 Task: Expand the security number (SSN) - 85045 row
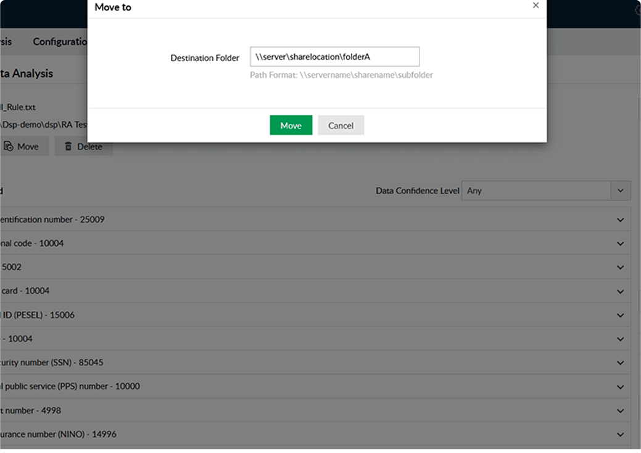pyautogui.click(x=620, y=363)
